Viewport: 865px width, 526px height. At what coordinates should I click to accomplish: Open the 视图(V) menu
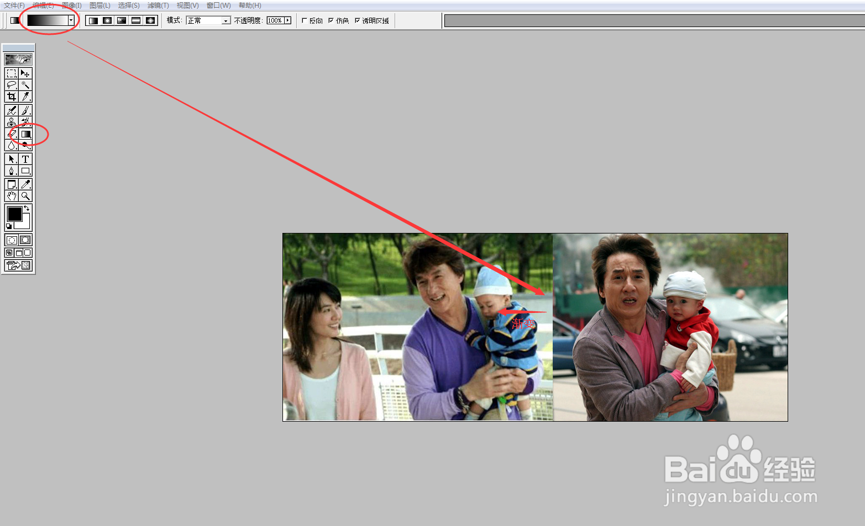pyautogui.click(x=187, y=6)
